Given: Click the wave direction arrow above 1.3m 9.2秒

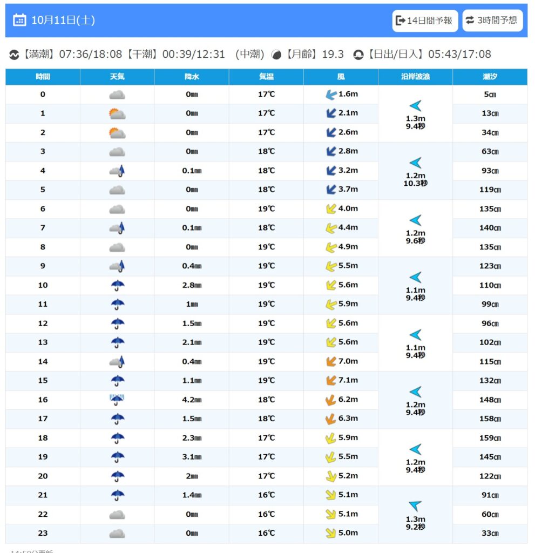Looking at the screenshot, I should tap(416, 505).
